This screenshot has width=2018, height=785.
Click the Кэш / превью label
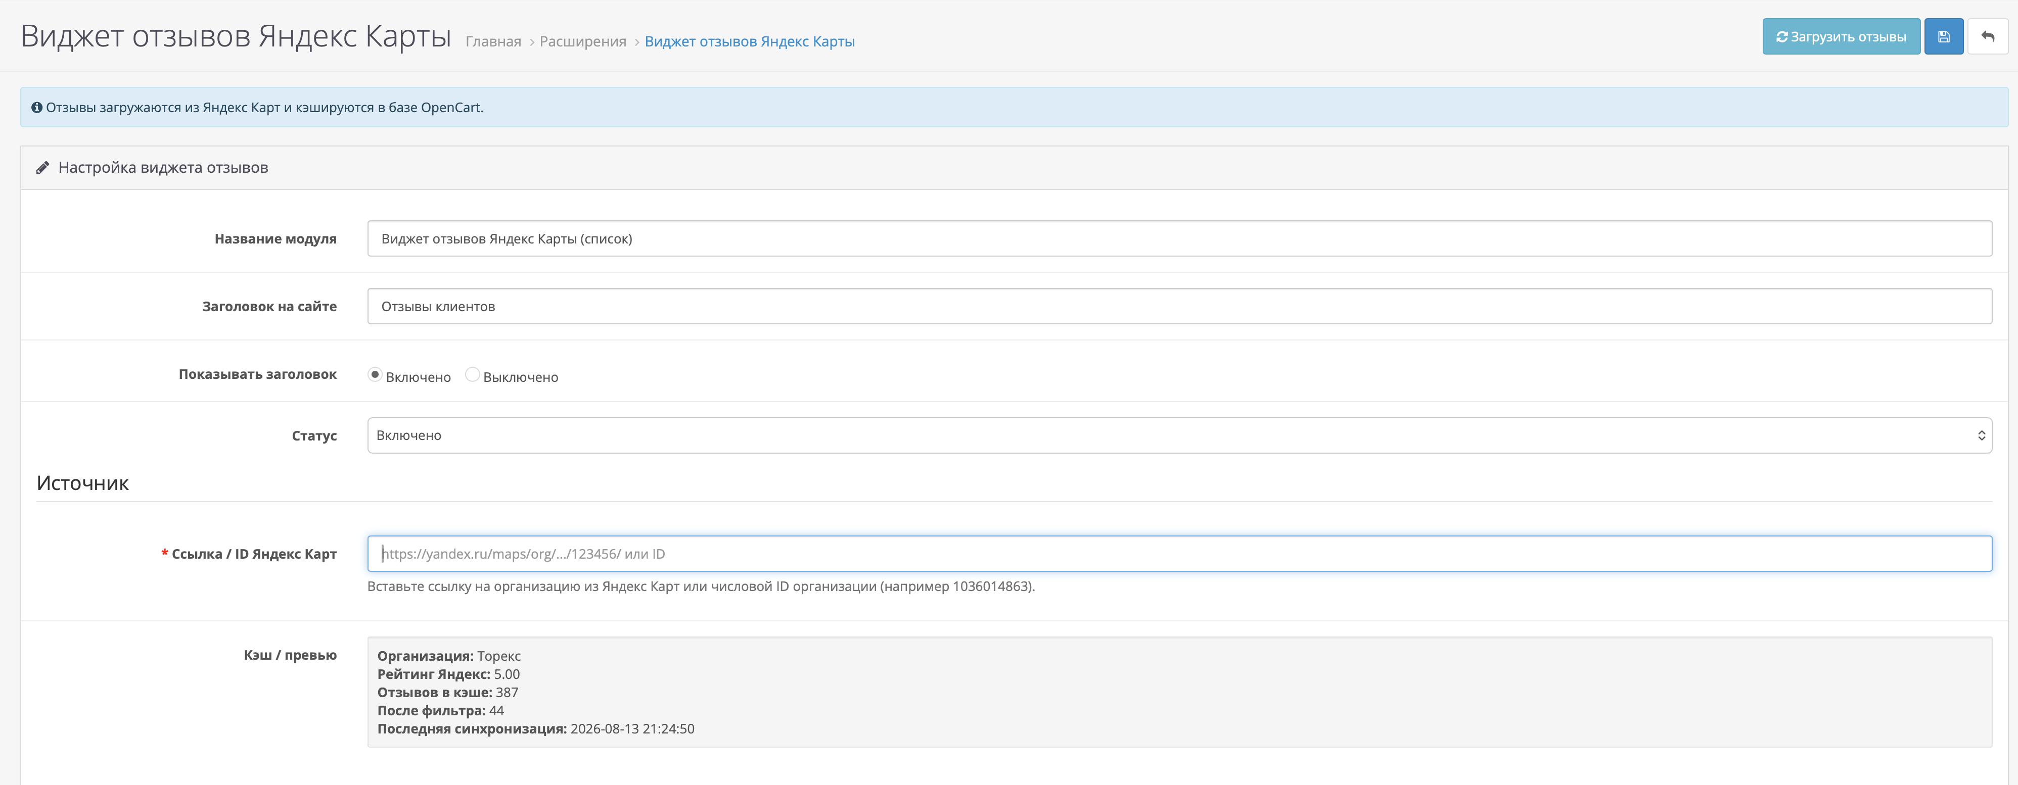[290, 655]
